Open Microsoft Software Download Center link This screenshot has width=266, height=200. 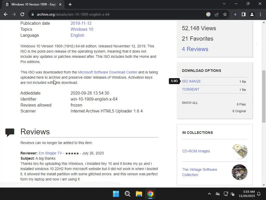click(108, 72)
